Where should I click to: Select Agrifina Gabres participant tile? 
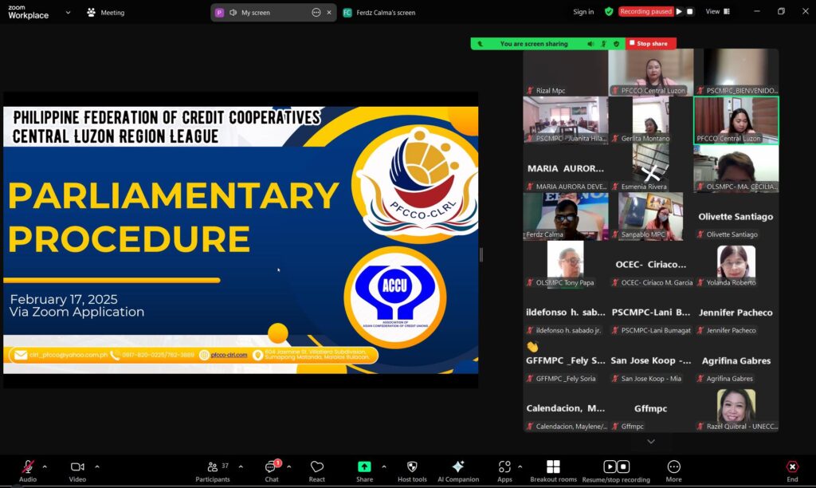tap(736, 360)
